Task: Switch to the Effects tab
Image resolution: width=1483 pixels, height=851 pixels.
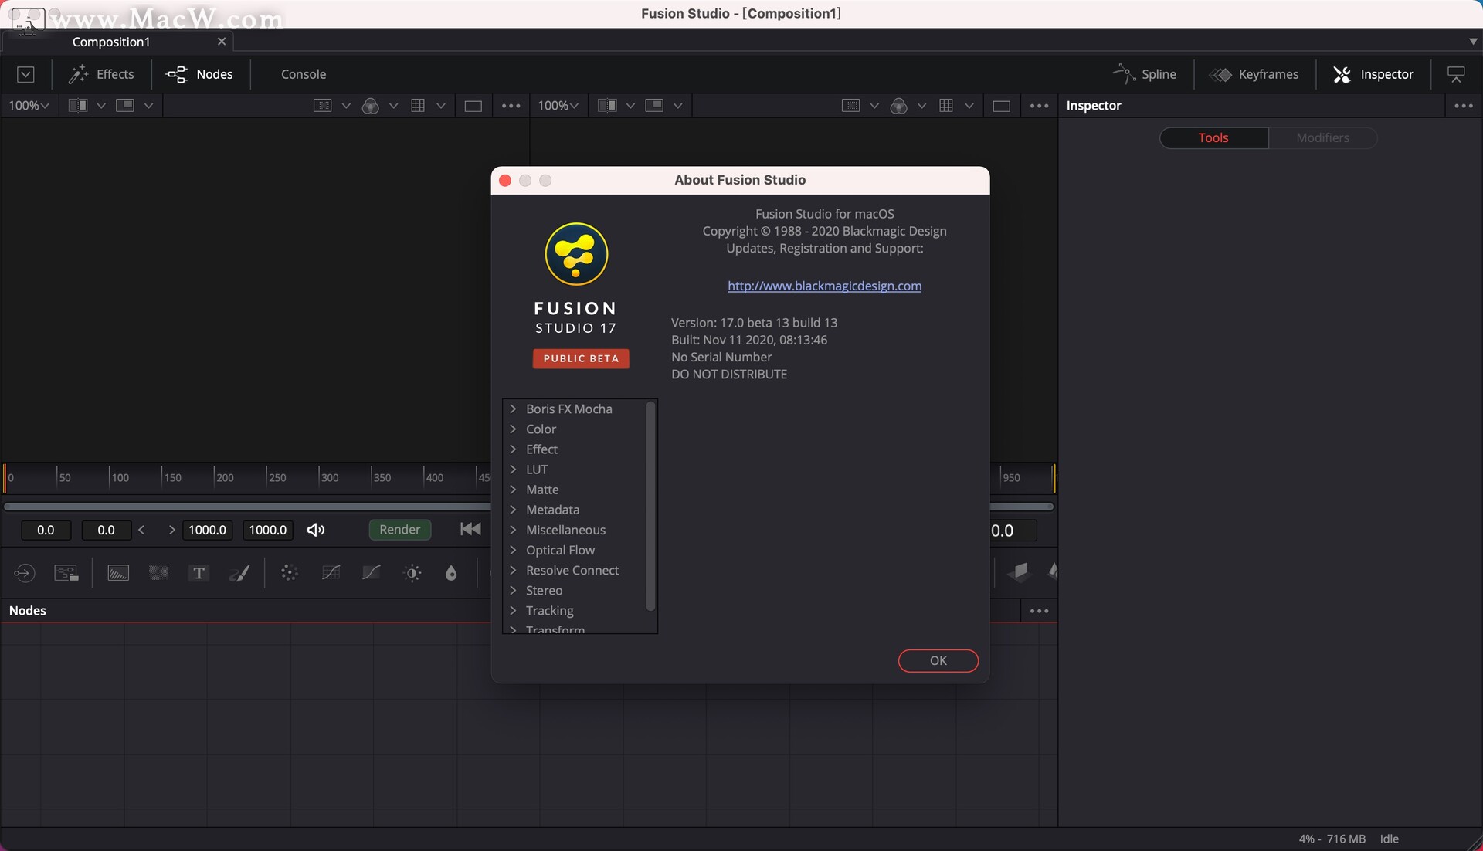Action: 101,73
